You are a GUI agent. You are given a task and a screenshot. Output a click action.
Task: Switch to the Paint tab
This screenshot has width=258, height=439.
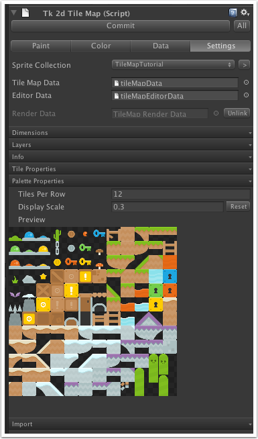pyautogui.click(x=41, y=46)
